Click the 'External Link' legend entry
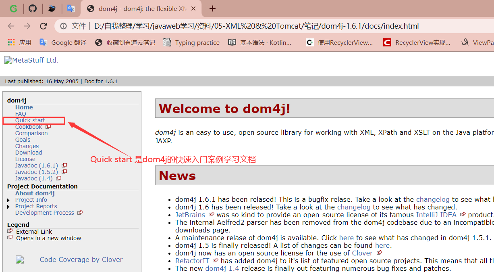The width and height of the screenshot is (494, 272). pyautogui.click(x=34, y=232)
